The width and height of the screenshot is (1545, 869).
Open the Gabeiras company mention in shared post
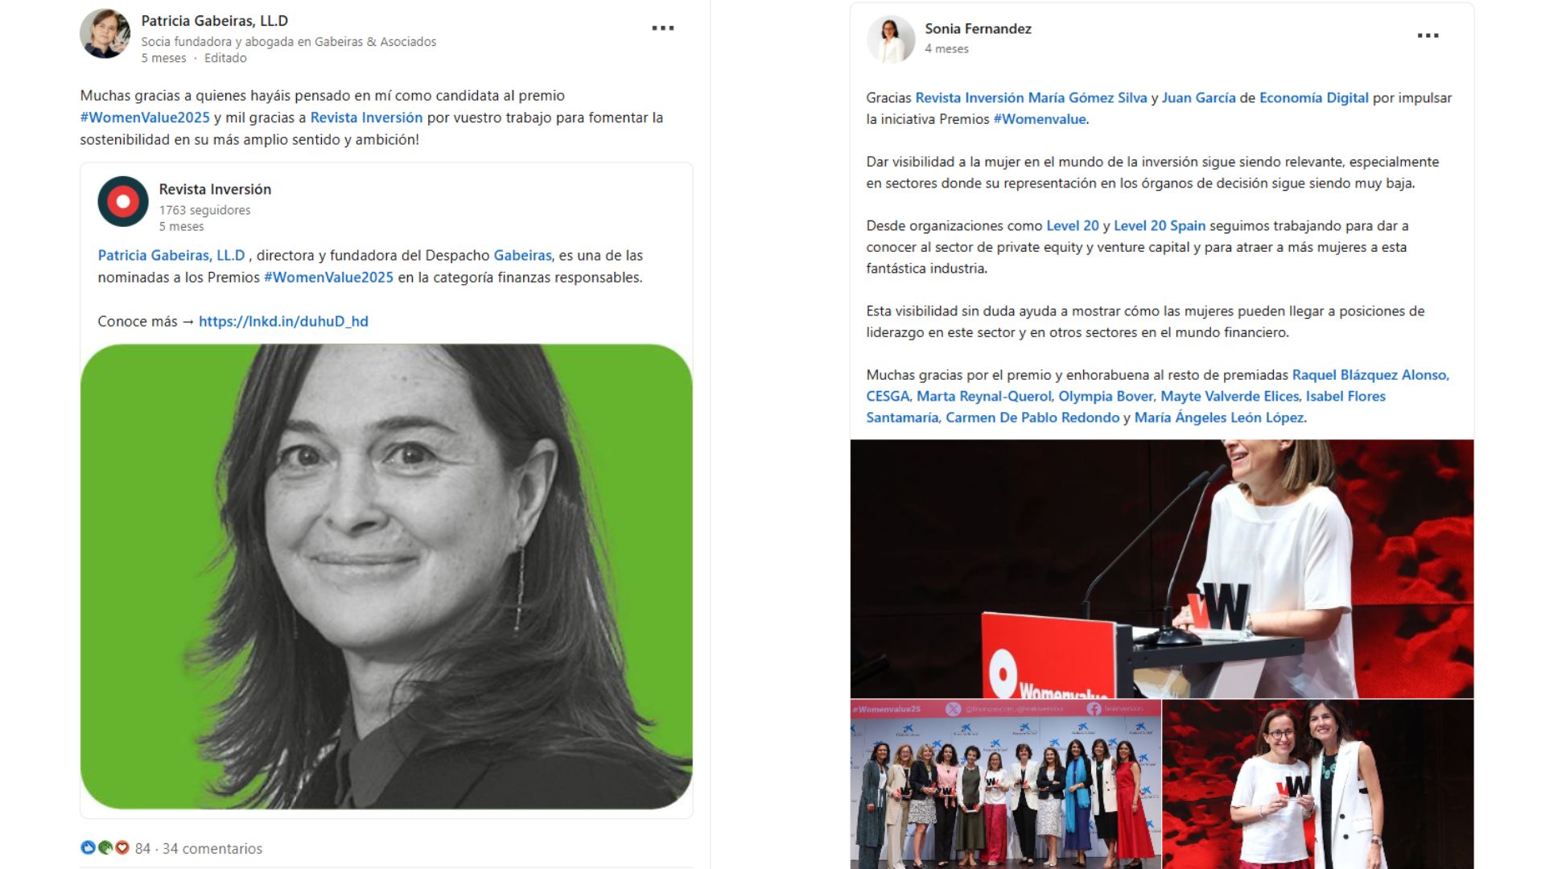tap(522, 255)
